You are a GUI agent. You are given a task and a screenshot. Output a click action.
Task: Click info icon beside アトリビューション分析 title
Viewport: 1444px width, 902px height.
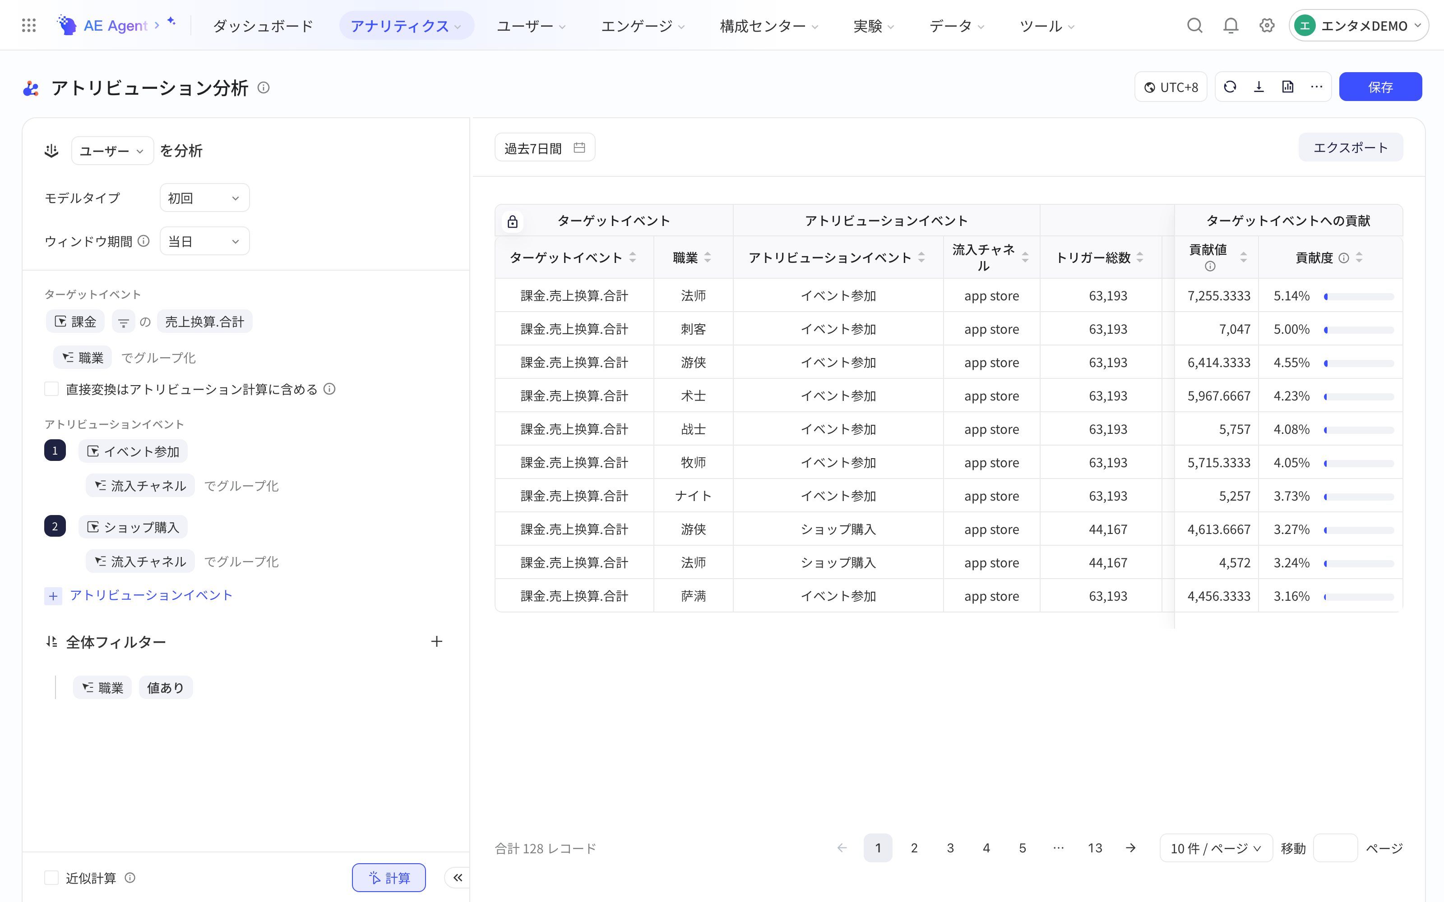click(263, 87)
